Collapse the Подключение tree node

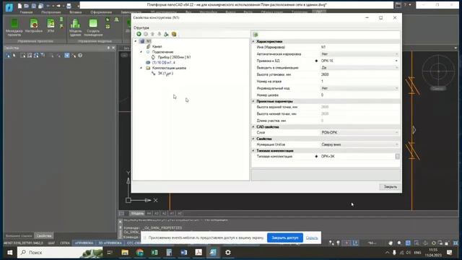(141, 52)
